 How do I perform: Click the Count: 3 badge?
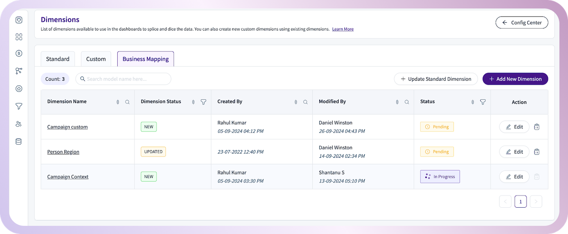pyautogui.click(x=55, y=79)
